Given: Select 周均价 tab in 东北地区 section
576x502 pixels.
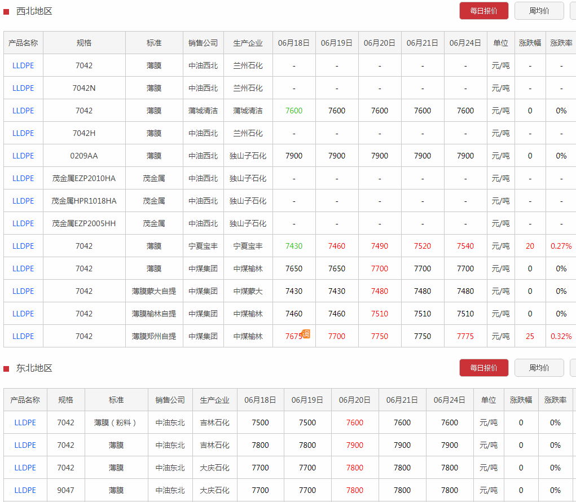Looking at the screenshot, I should pos(539,368).
